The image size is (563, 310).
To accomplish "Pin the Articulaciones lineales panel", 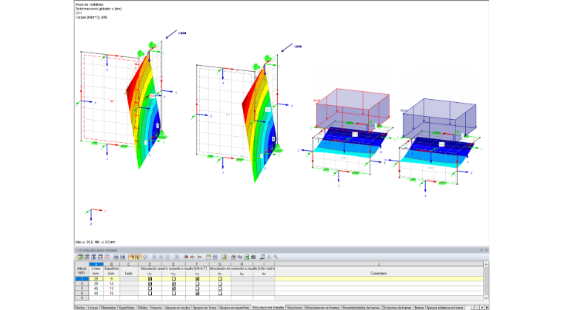I will 482,250.
